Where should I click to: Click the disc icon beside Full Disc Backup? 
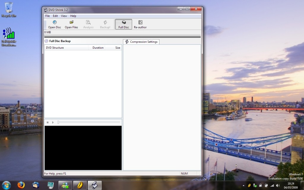46,41
